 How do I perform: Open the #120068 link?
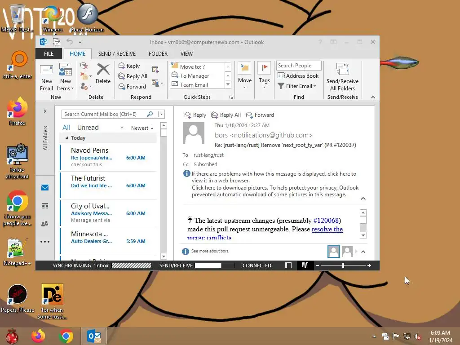point(326,220)
